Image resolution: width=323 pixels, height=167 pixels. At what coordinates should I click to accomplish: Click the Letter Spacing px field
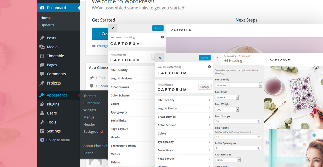tap(238, 148)
